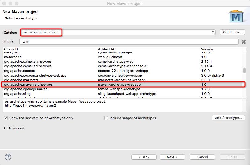Select the maven-archetype-webapp row

[123, 84]
